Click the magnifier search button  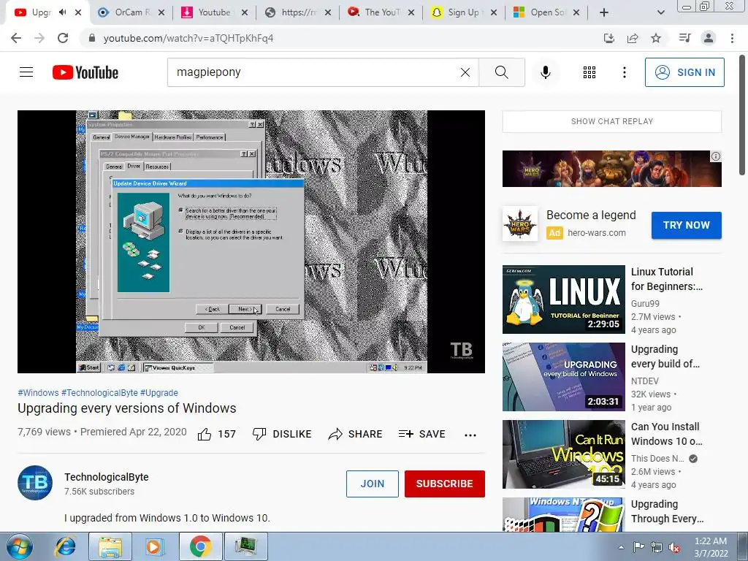point(501,72)
